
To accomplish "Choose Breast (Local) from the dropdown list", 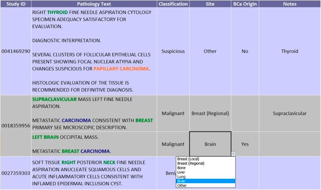I will point(206,159).
